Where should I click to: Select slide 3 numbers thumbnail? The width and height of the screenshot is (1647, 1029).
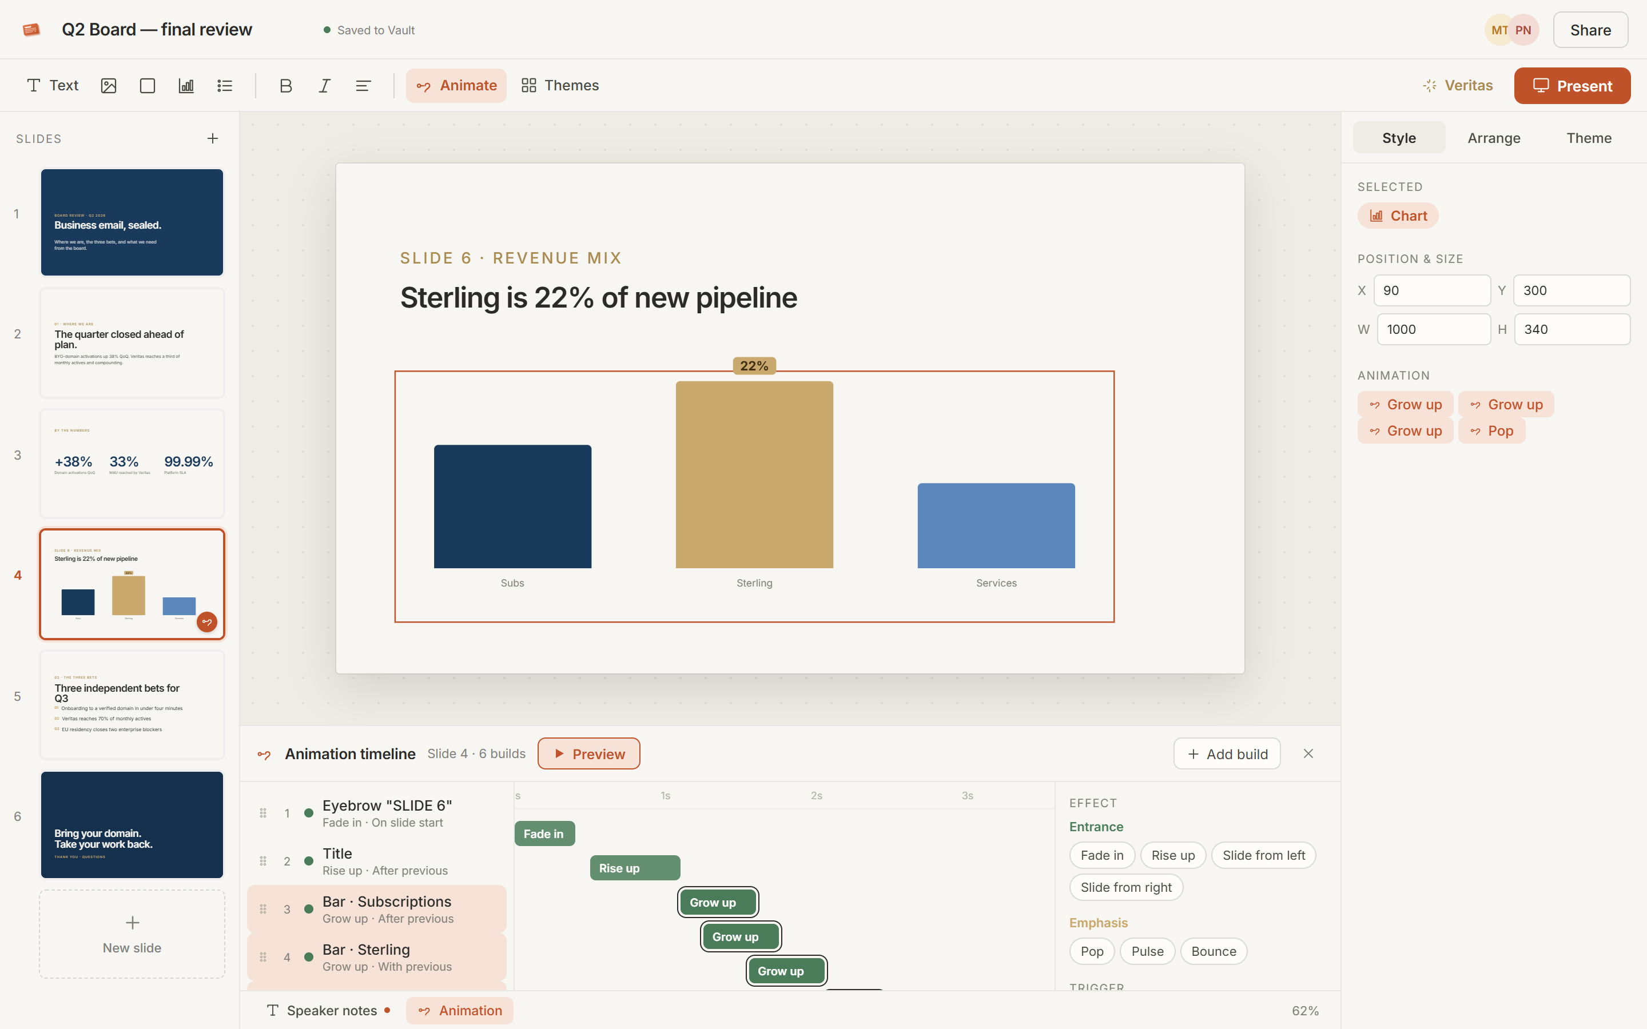pos(132,463)
